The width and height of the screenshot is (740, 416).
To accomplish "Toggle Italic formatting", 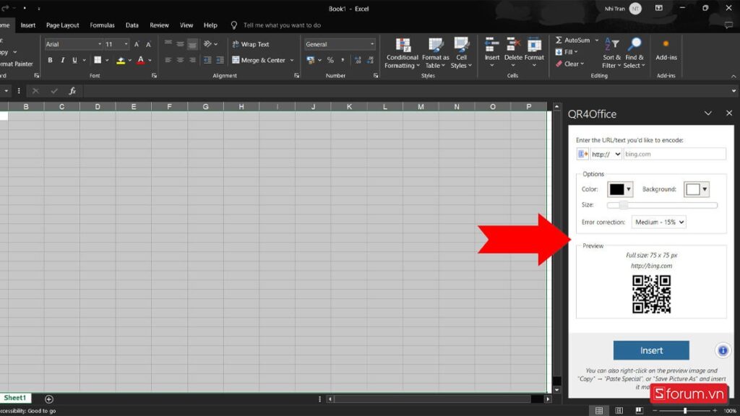I will click(62, 61).
